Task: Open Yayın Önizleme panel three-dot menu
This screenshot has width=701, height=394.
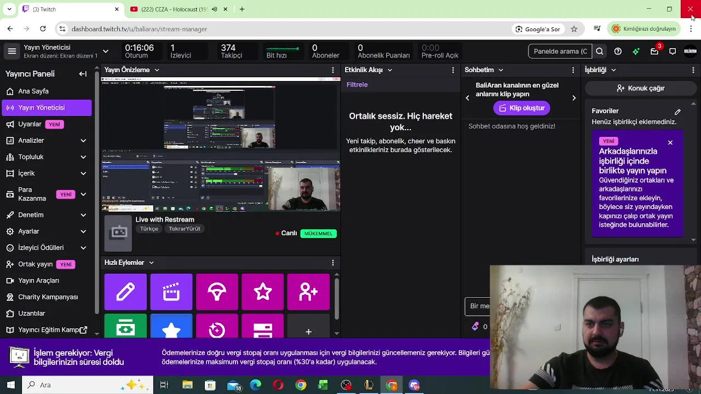Action: tap(332, 70)
